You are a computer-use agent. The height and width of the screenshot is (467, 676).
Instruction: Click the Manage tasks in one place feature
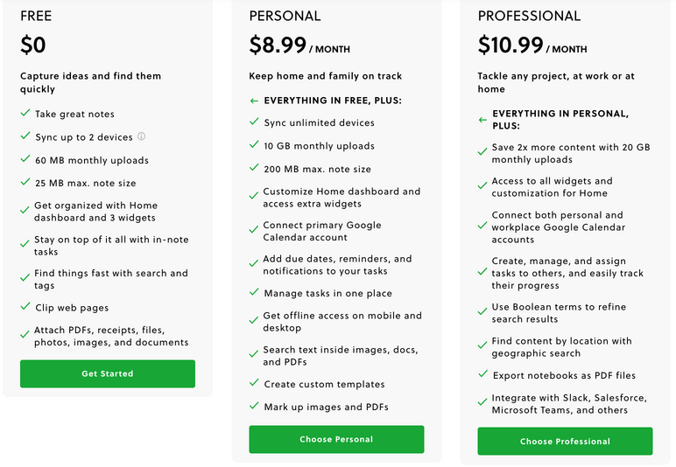click(328, 294)
